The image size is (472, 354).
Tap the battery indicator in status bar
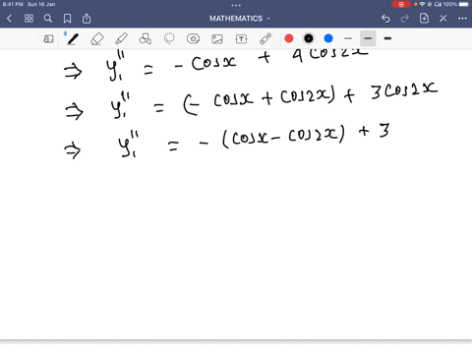(x=464, y=4)
